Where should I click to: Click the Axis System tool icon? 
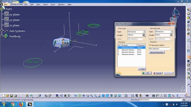click(161, 96)
